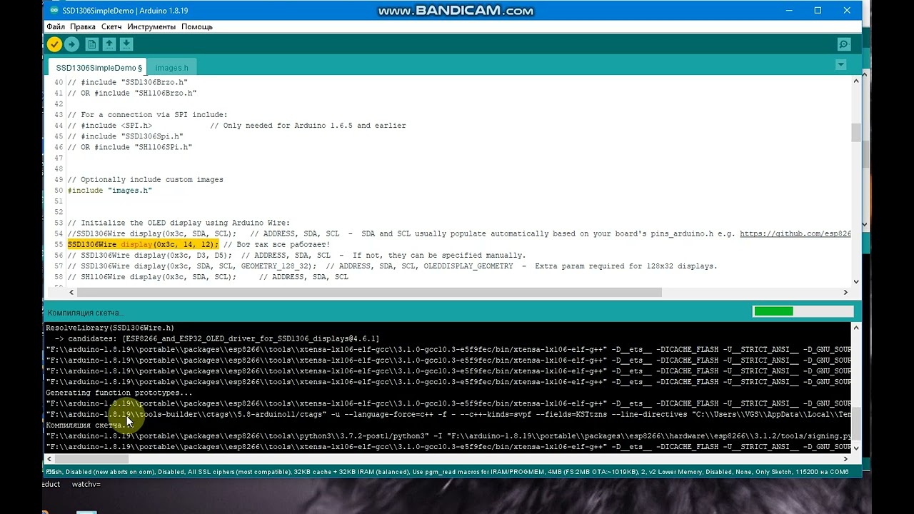
Task: Click the console's horizontal scrollbar thumb
Action: click(92, 459)
